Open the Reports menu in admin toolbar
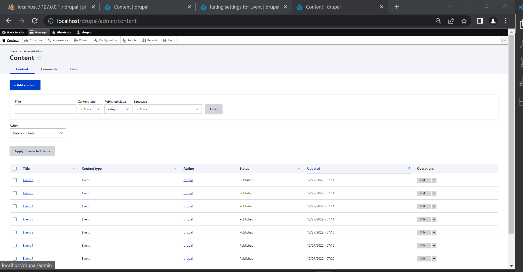Viewport: 523px width, 272px height. point(150,40)
